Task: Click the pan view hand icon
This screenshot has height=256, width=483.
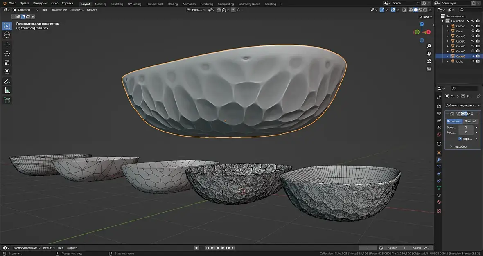Action: 429,54
